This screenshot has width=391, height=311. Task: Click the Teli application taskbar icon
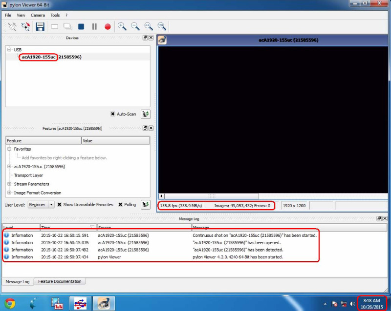[x=57, y=304]
